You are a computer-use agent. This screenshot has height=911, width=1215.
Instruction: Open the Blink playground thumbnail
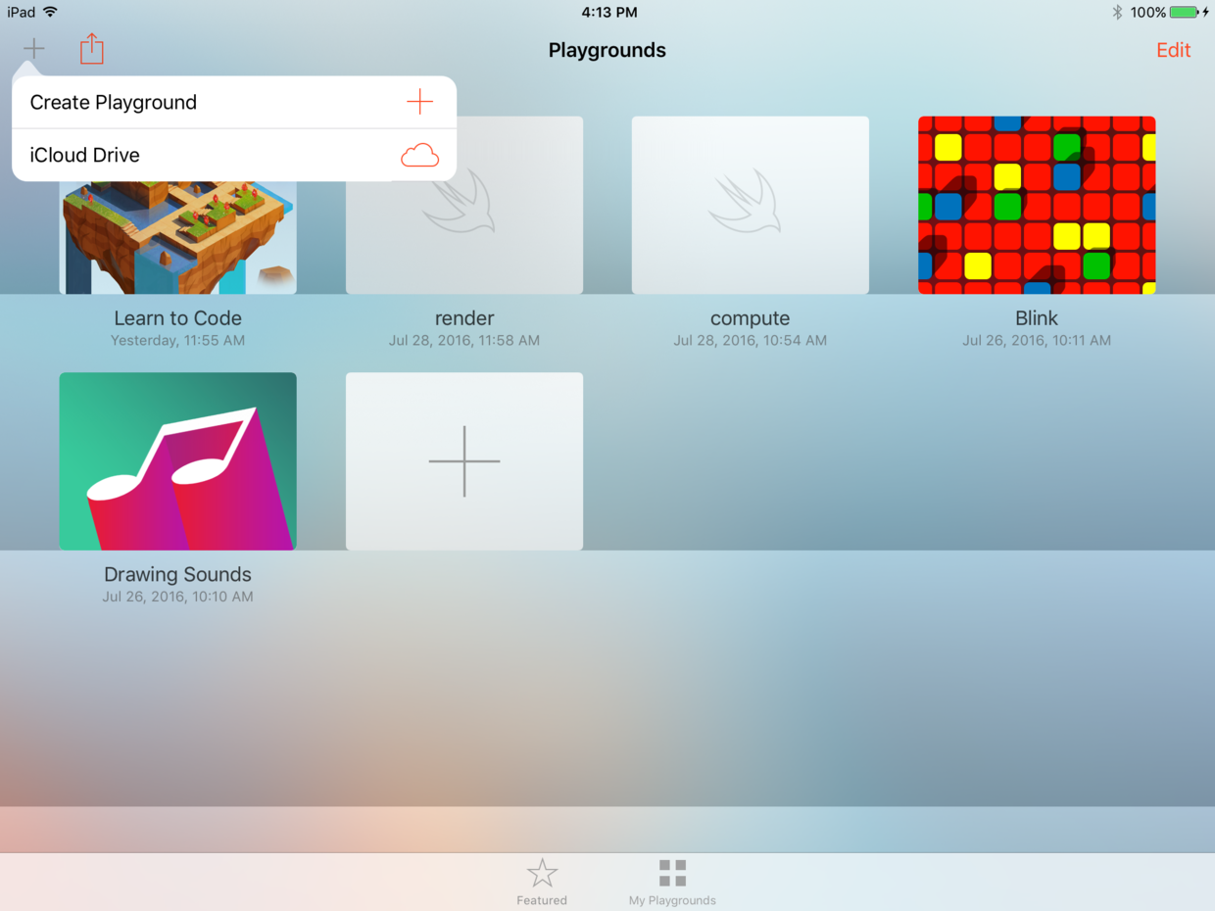tap(1037, 205)
